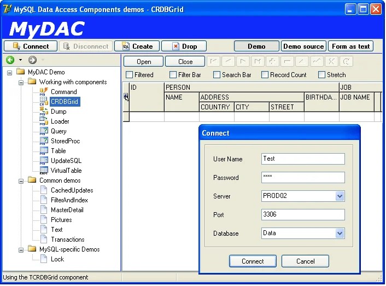Click the gray forward navigation arrow
Viewport: 386px width, 286px height.
[x=32, y=60]
